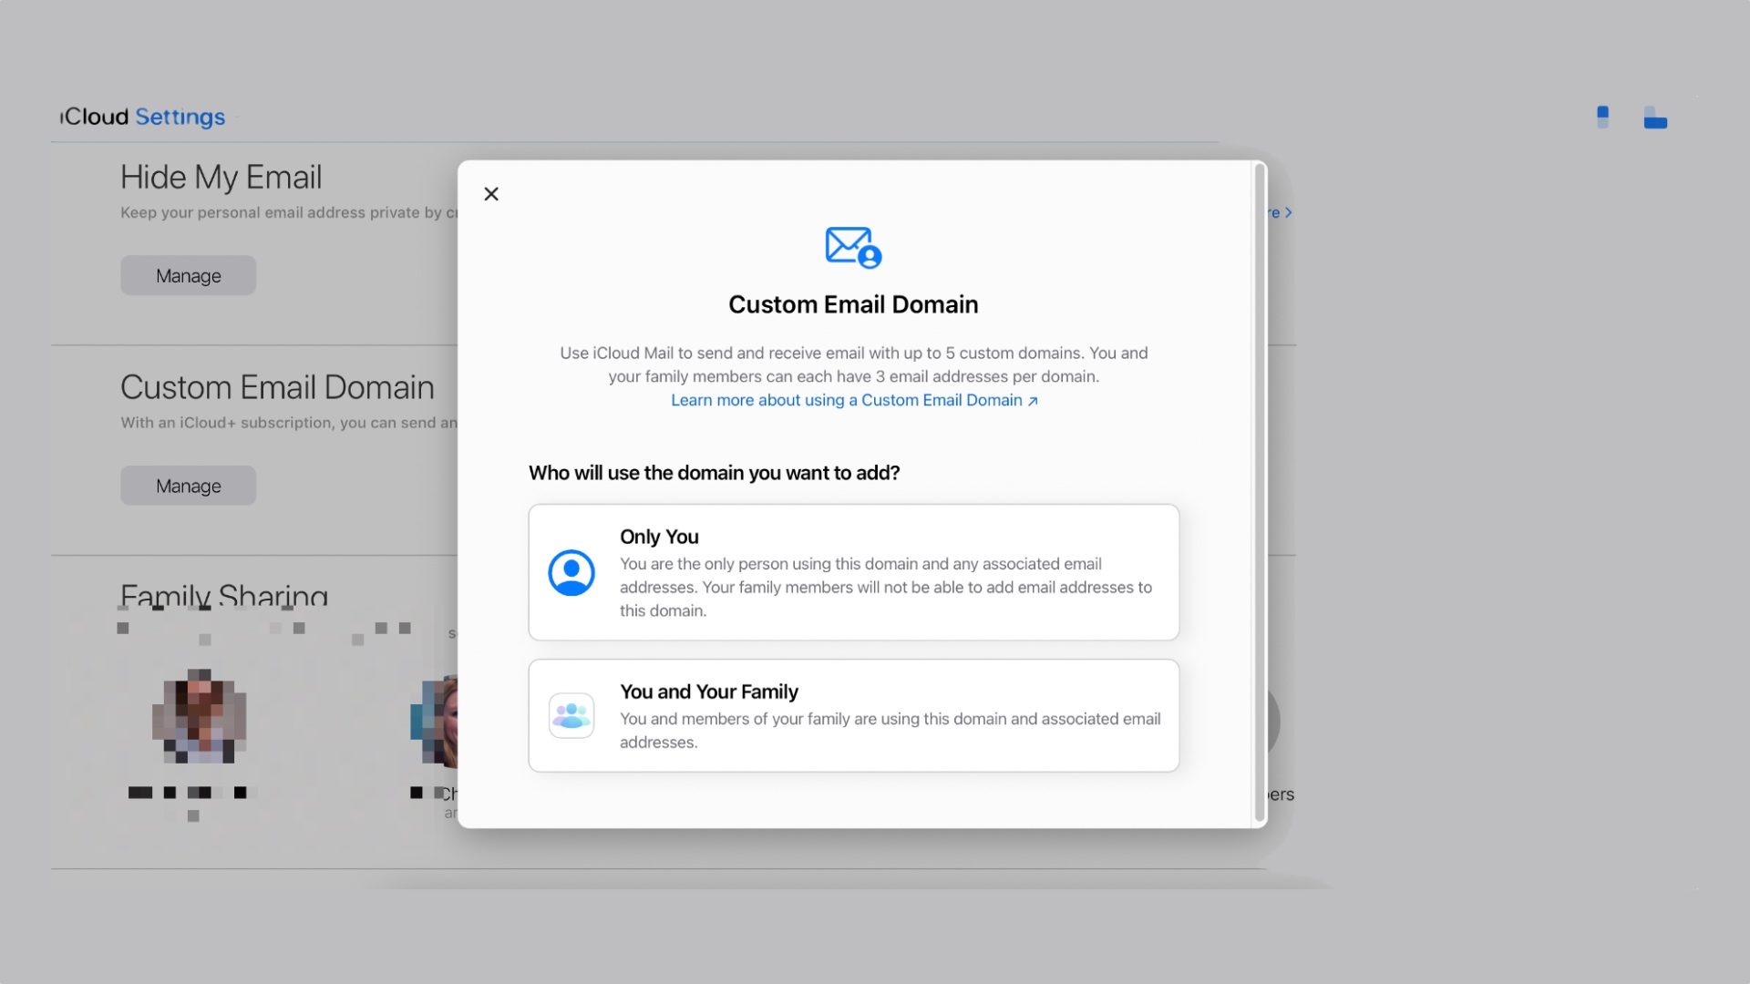Open Learn more about using a Custom Email Domain
Screen dimensions: 1750x984
[854, 400]
